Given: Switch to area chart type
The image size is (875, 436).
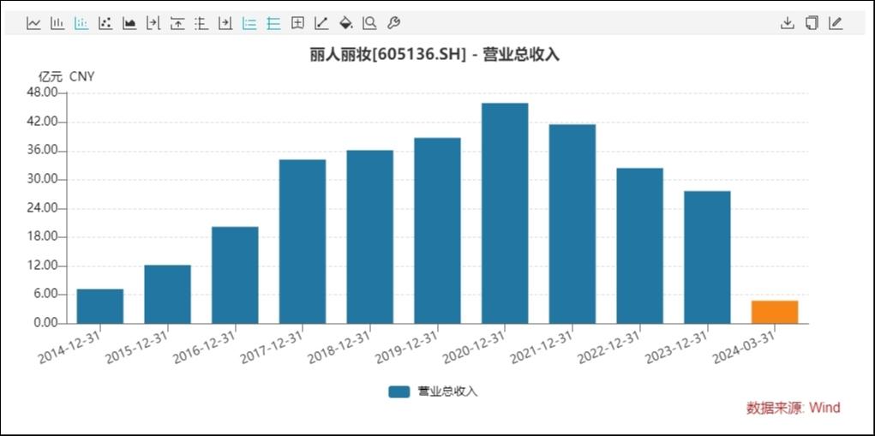Looking at the screenshot, I should click(x=129, y=23).
